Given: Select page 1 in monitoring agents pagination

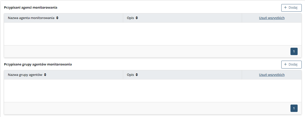Looking at the screenshot, I should tap(294, 52).
